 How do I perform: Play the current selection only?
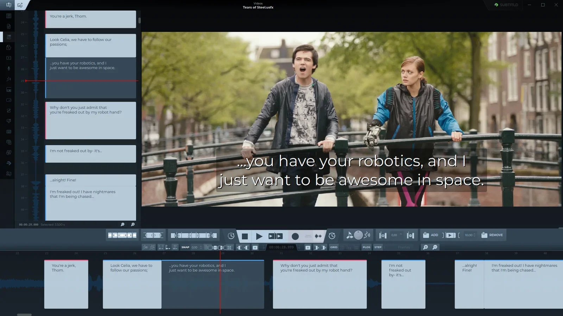pyautogui.click(x=276, y=236)
